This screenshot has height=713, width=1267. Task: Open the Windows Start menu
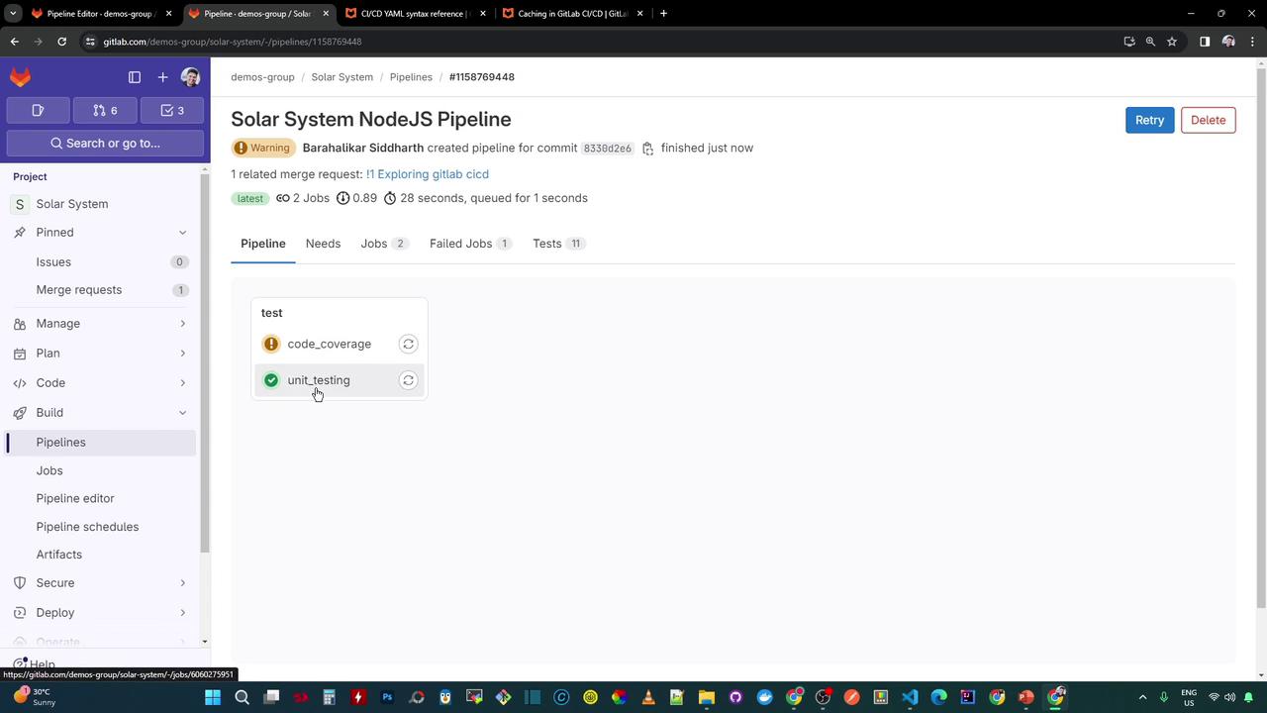[x=212, y=697]
